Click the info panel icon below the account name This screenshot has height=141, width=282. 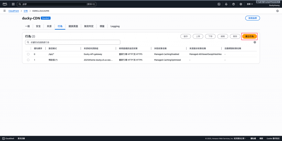[x=277, y=11]
